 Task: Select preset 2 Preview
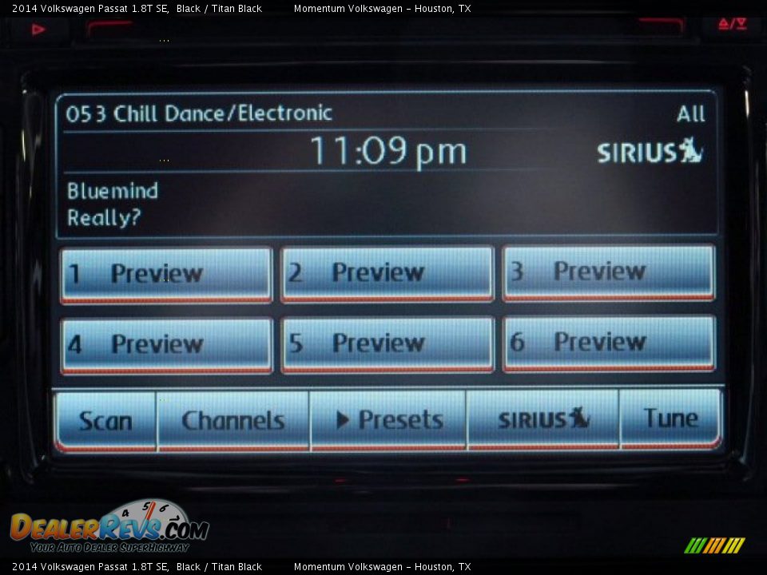point(387,273)
